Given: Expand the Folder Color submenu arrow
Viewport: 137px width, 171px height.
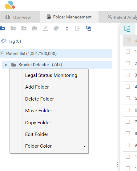Looking at the screenshot, I should point(84,146).
